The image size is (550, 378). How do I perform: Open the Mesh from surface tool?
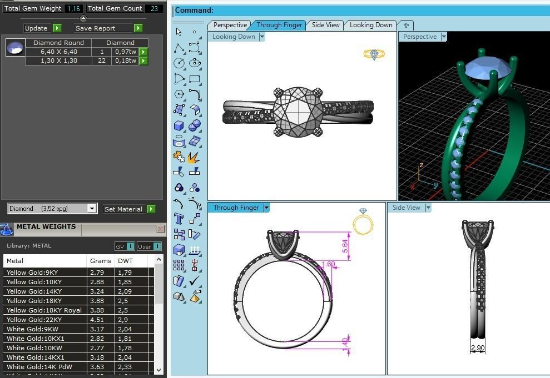pos(195,142)
